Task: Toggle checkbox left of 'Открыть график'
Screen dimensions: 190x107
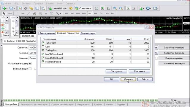Action: click(x=156, y=58)
